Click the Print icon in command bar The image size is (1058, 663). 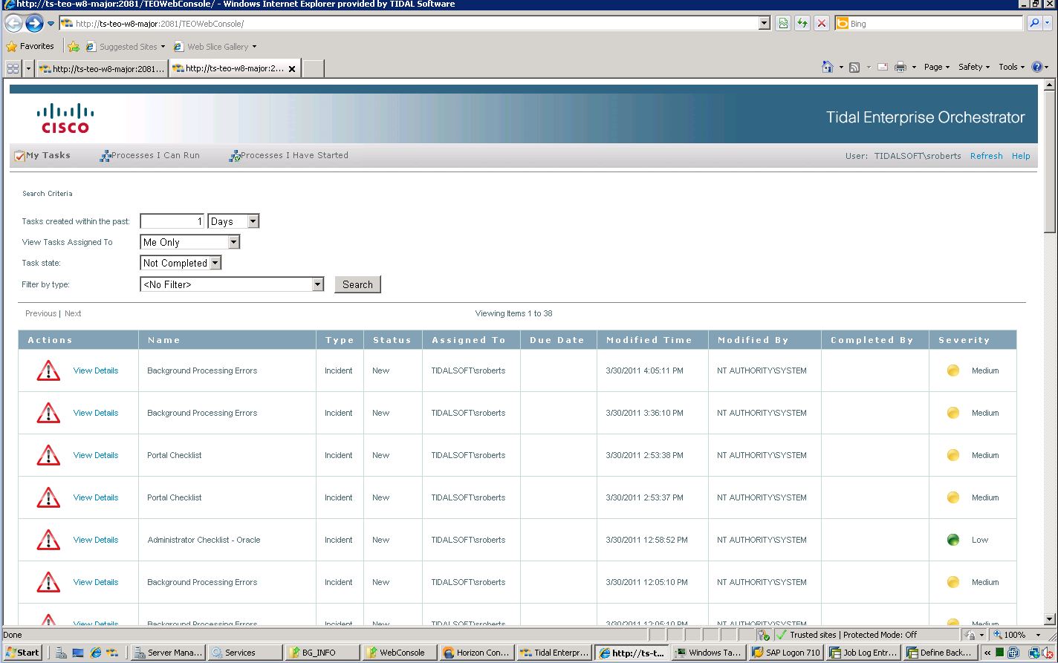tap(900, 67)
